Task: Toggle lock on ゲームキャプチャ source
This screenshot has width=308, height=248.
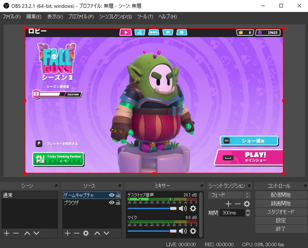Action: coord(118,195)
